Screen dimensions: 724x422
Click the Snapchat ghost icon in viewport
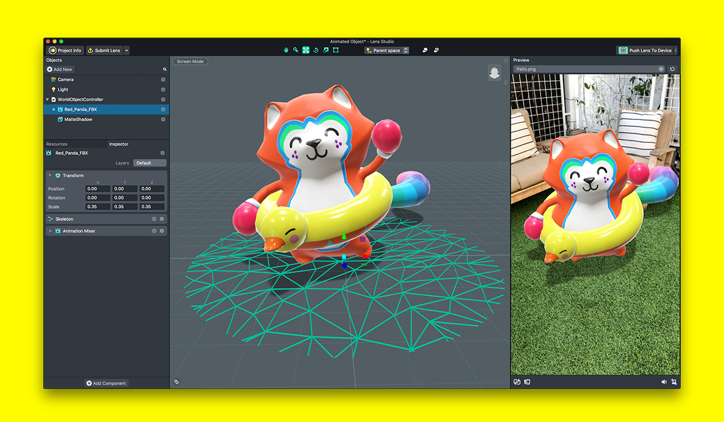[494, 73]
